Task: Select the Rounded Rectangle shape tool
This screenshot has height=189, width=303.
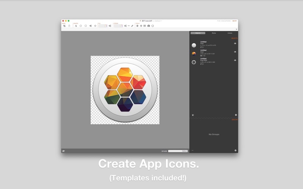Action: click(86, 26)
